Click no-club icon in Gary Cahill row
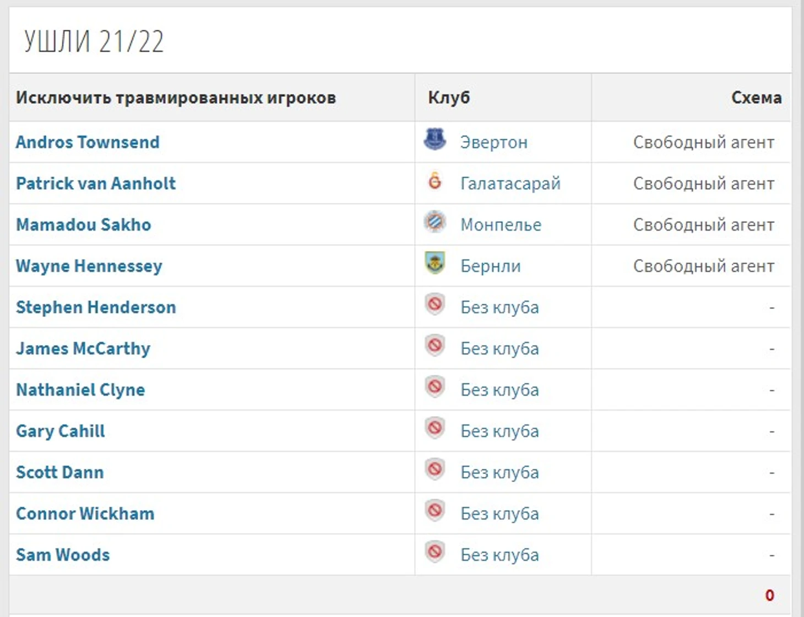The width and height of the screenshot is (804, 617). 434,428
